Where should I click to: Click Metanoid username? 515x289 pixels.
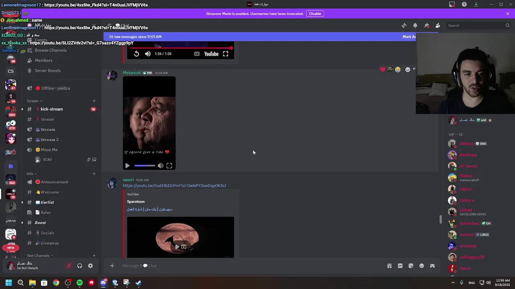coord(132,73)
